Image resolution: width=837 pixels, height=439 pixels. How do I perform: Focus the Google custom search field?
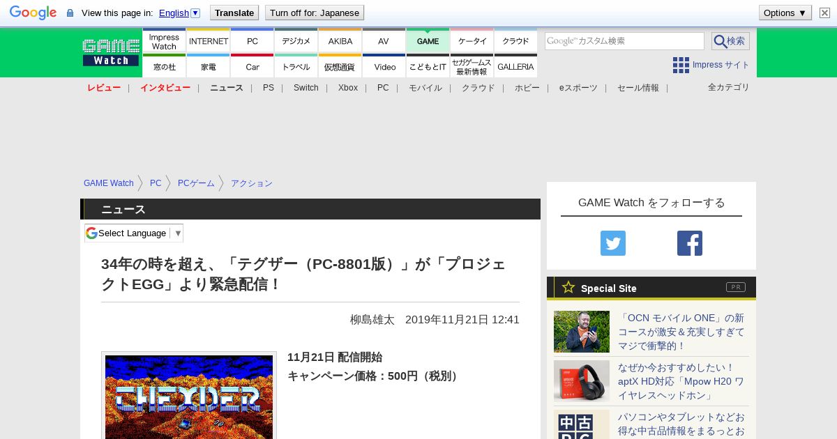tap(624, 41)
